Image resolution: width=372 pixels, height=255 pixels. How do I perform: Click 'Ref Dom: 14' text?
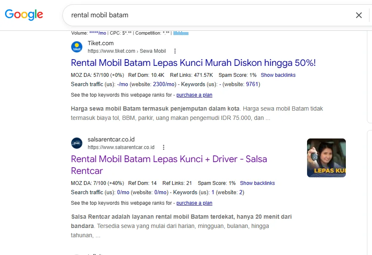coord(143,183)
